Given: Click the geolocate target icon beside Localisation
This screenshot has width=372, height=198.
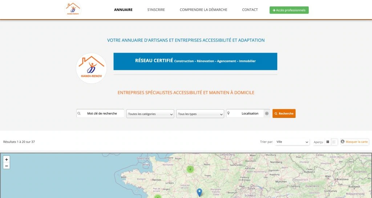Looking at the screenshot, I should (x=267, y=114).
